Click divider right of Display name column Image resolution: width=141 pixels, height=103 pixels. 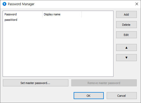click(x=82, y=14)
